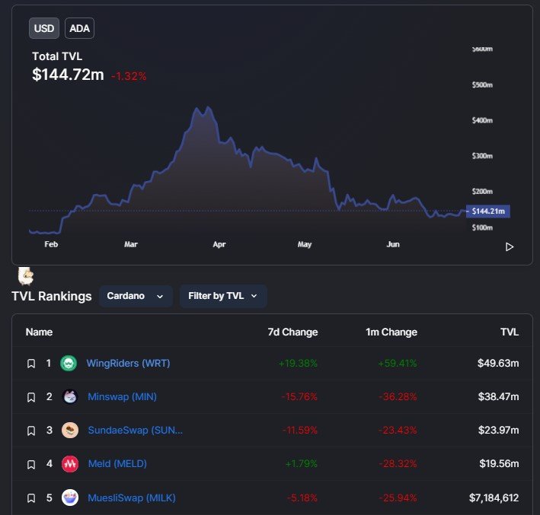
Task: Click the Minswap cat logo icon
Action: coord(70,396)
